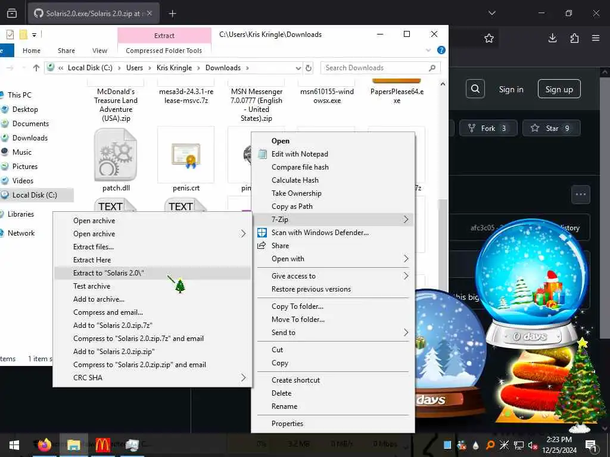Expand the Give access to submenu arrow
Viewport: 610px width, 457px height.
click(x=406, y=276)
